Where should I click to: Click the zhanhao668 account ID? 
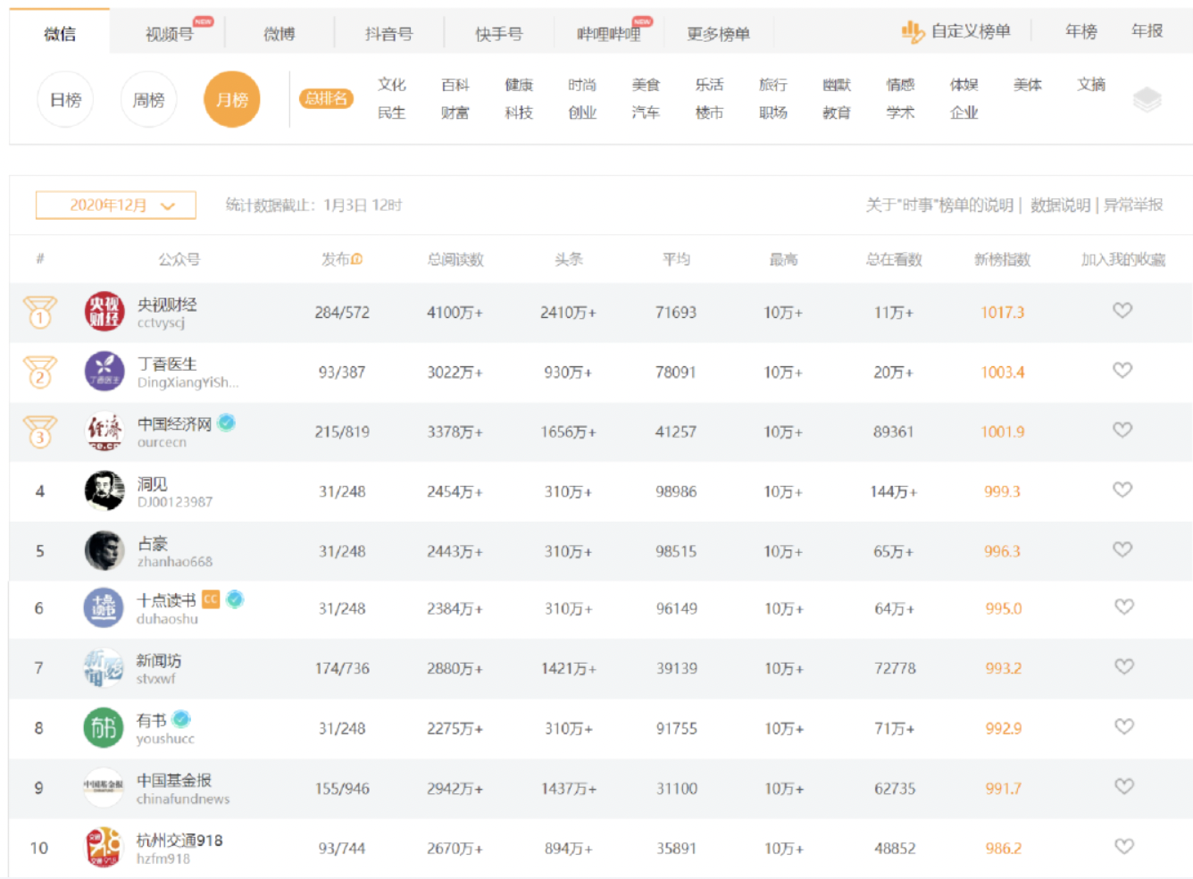[x=175, y=562]
